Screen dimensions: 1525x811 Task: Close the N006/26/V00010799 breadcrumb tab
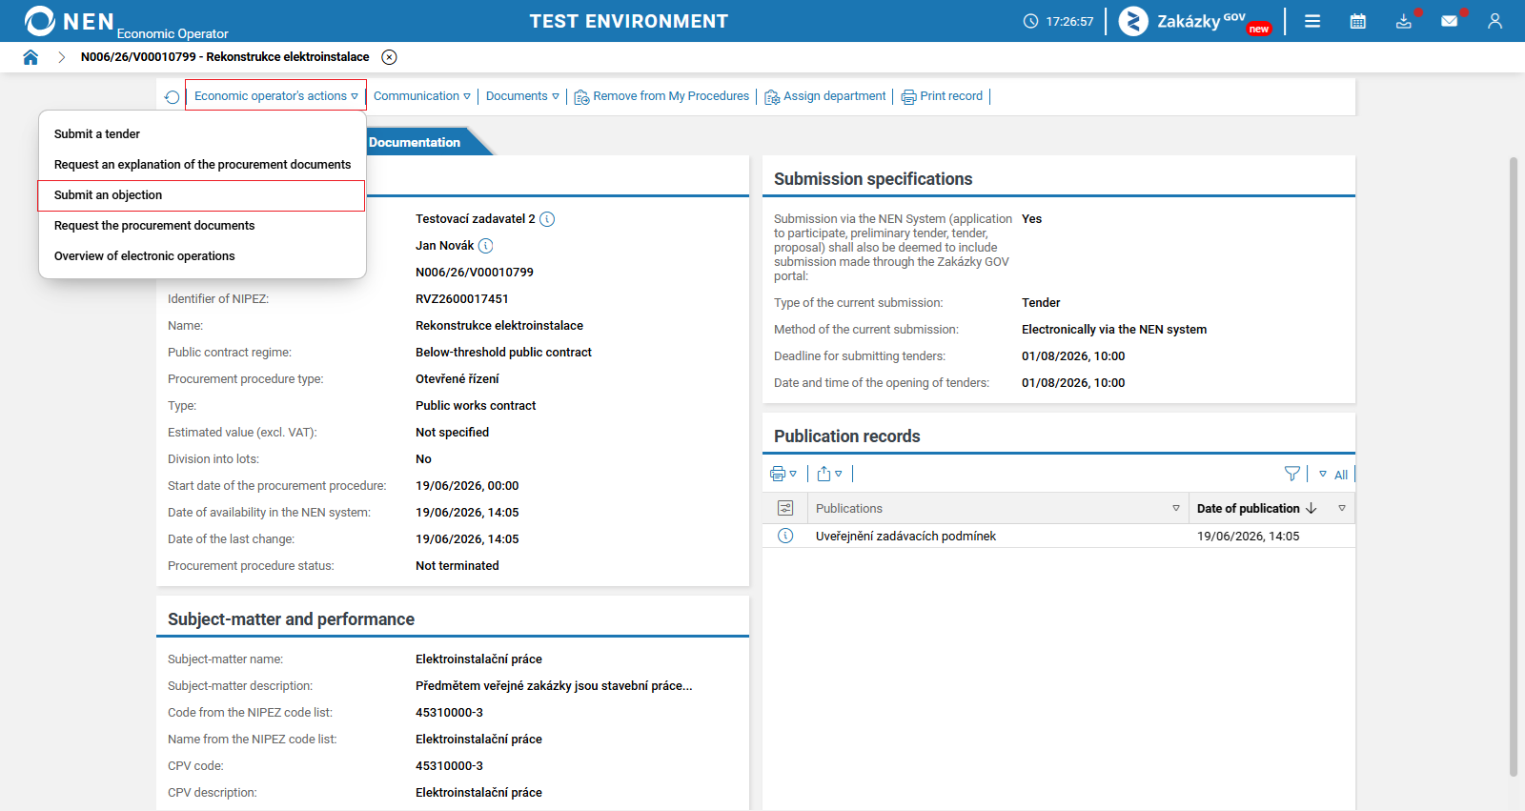(x=389, y=57)
